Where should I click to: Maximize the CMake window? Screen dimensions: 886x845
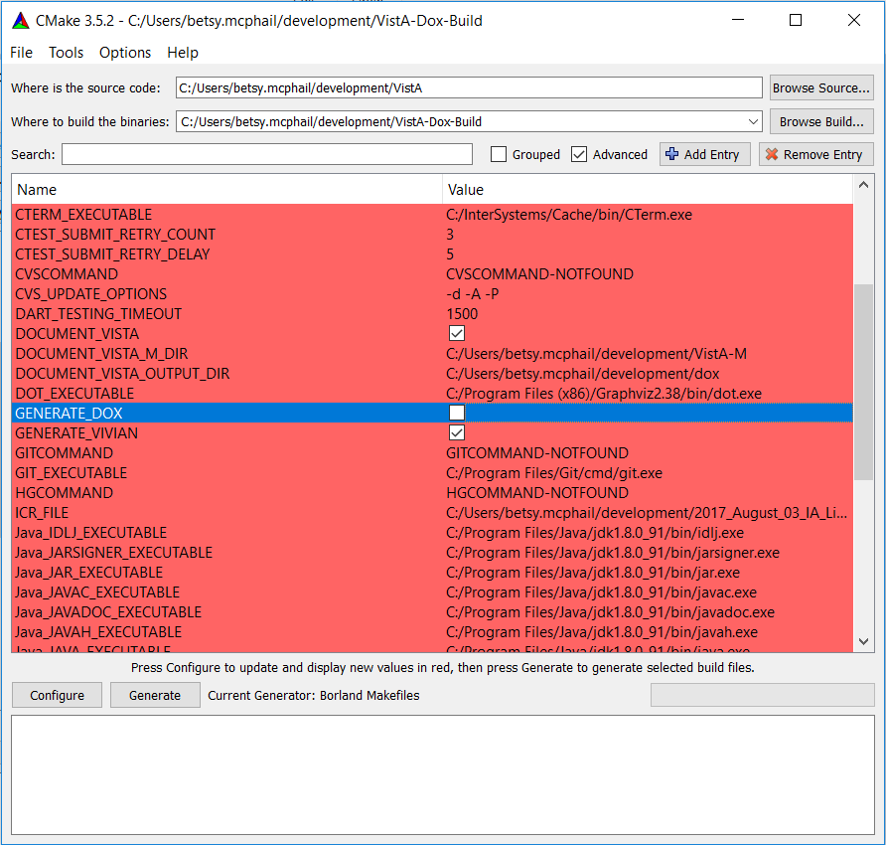(x=795, y=20)
